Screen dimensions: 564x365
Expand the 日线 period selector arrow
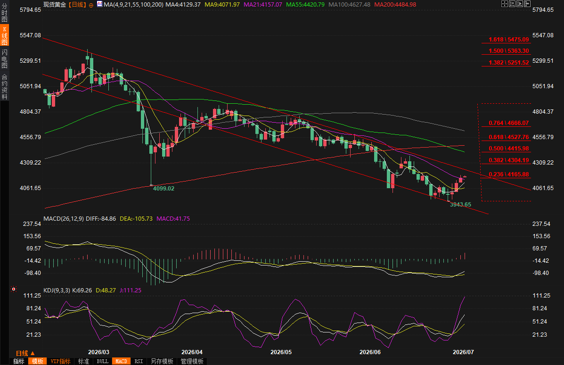point(33,354)
